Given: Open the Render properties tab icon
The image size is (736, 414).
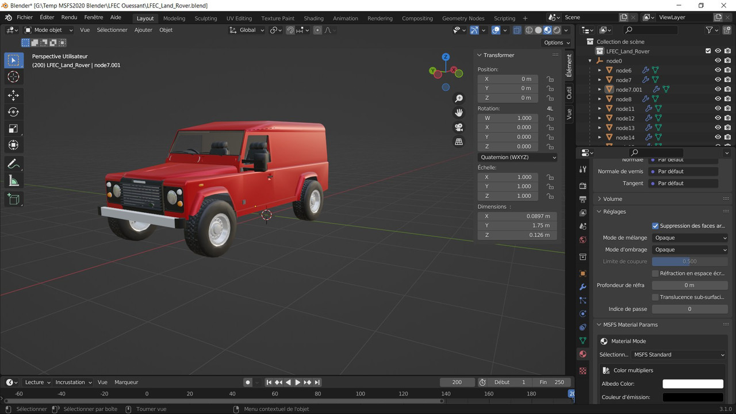Looking at the screenshot, I should (x=583, y=186).
